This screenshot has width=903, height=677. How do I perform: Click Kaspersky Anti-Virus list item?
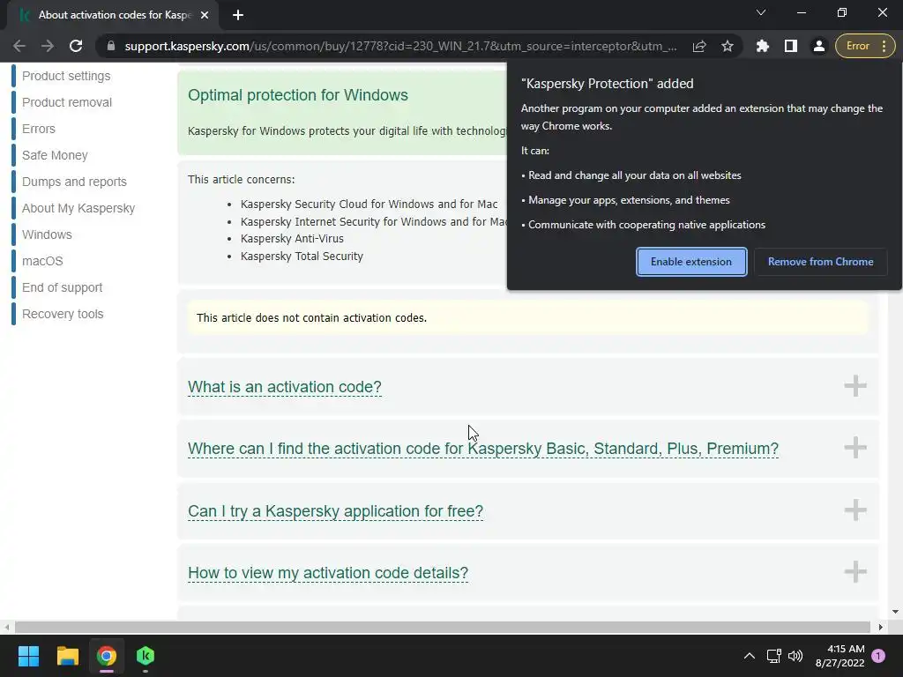[x=292, y=239]
